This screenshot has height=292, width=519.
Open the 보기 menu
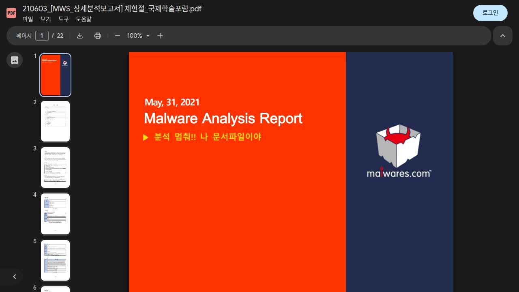click(x=46, y=19)
